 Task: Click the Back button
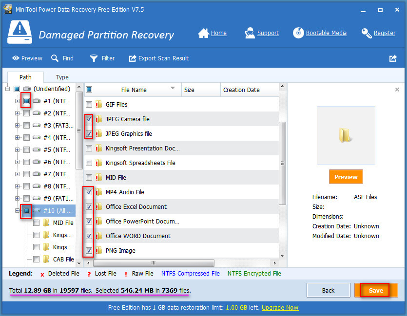coord(329,290)
